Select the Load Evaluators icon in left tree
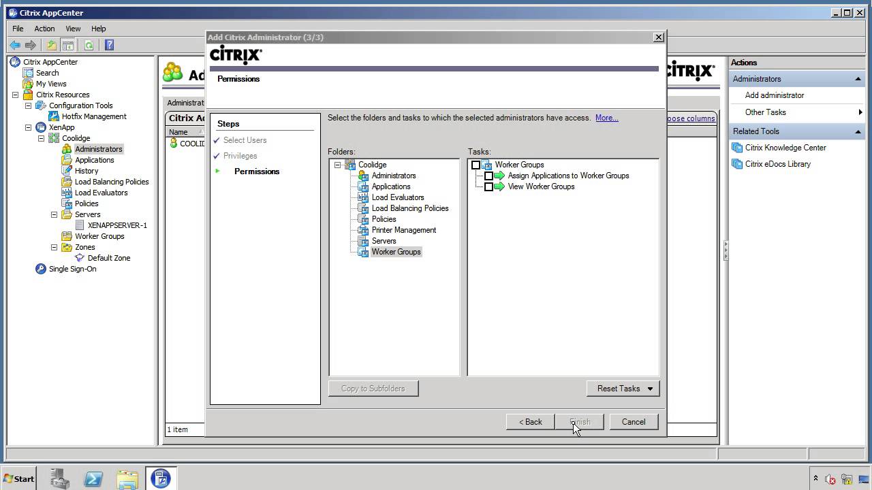The image size is (872, 490). click(x=67, y=193)
